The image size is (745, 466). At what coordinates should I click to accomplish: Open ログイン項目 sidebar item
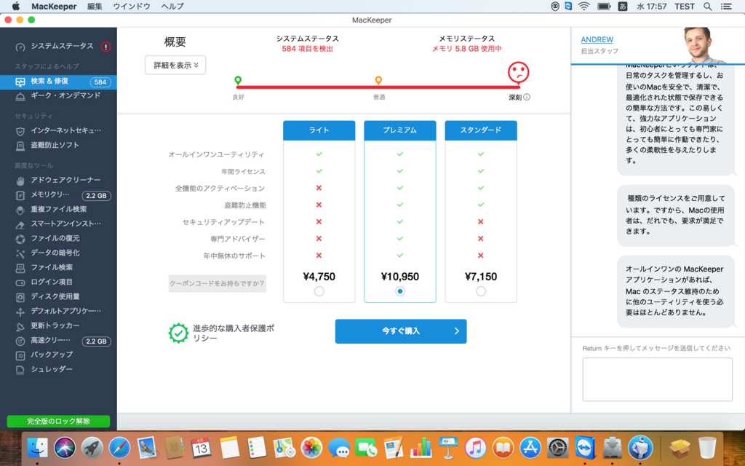click(x=58, y=283)
